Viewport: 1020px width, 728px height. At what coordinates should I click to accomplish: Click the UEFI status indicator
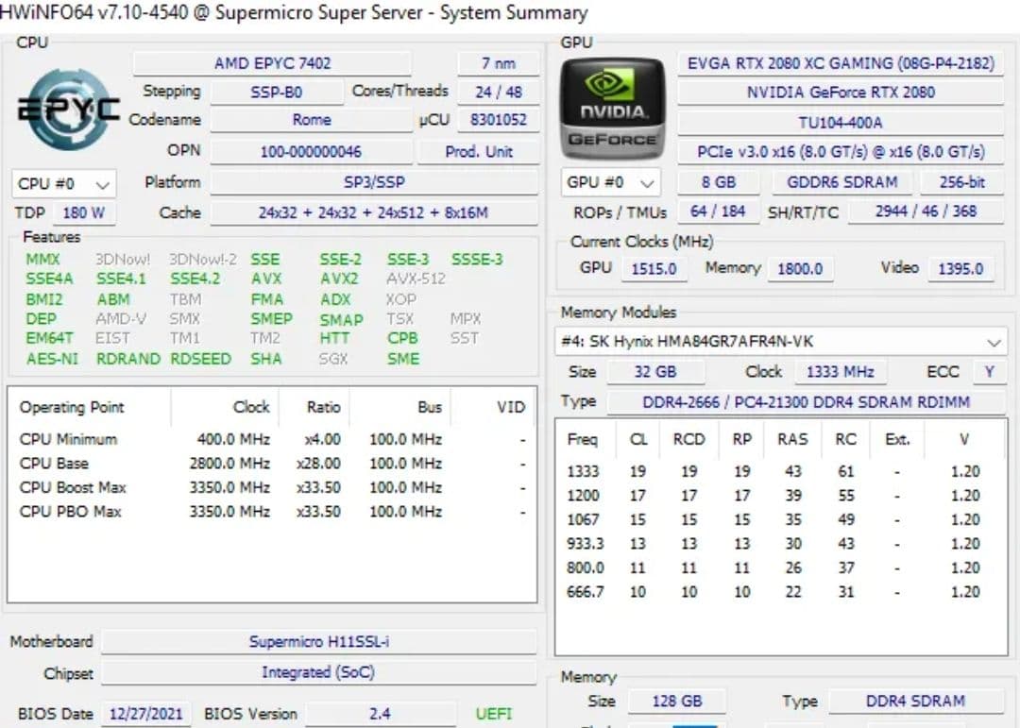pyautogui.click(x=493, y=715)
